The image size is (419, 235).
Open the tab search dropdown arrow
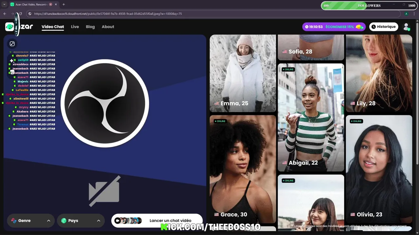4,5
